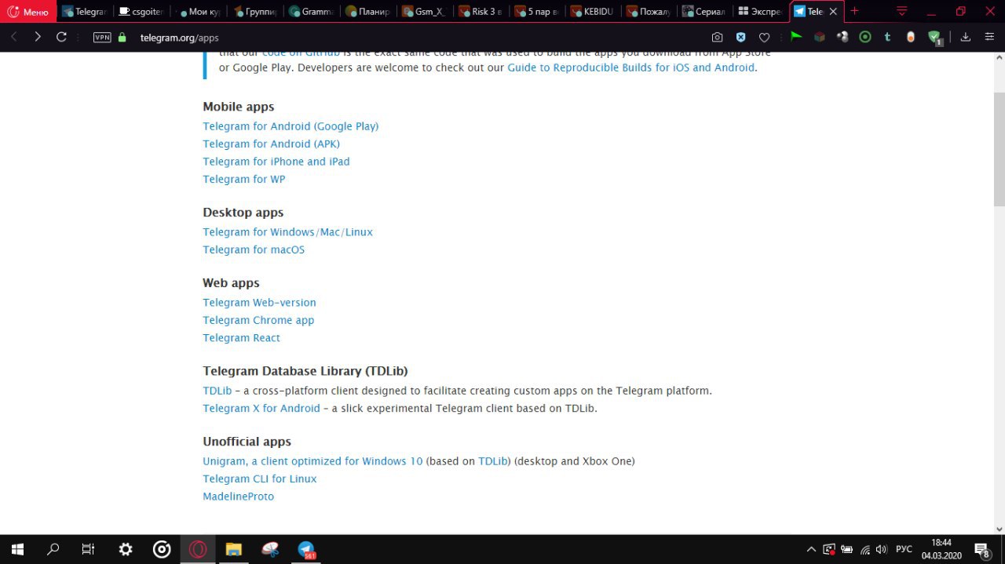Switch to the Risk 3 tab

click(480, 12)
